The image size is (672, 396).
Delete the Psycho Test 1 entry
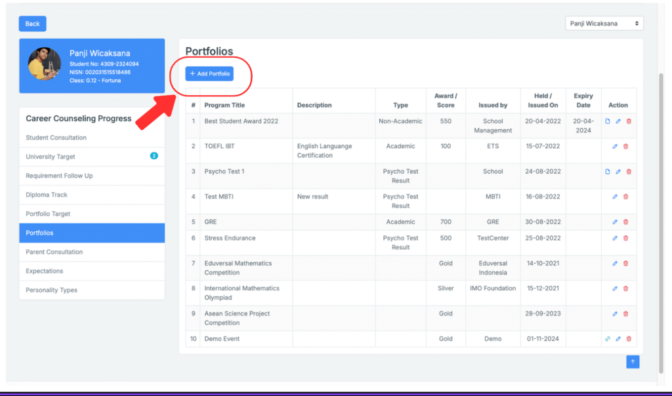[x=628, y=172]
